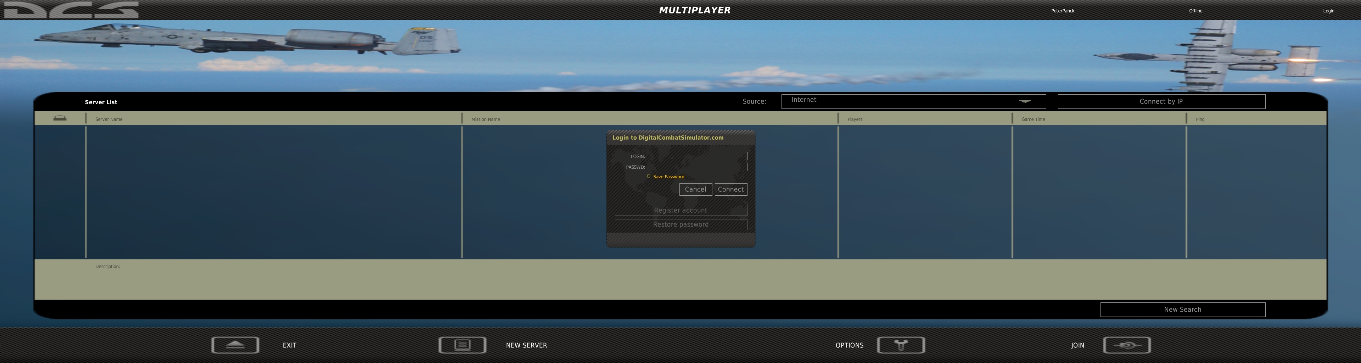Focus the PASSWD input field
1361x363 pixels.
coord(697,167)
